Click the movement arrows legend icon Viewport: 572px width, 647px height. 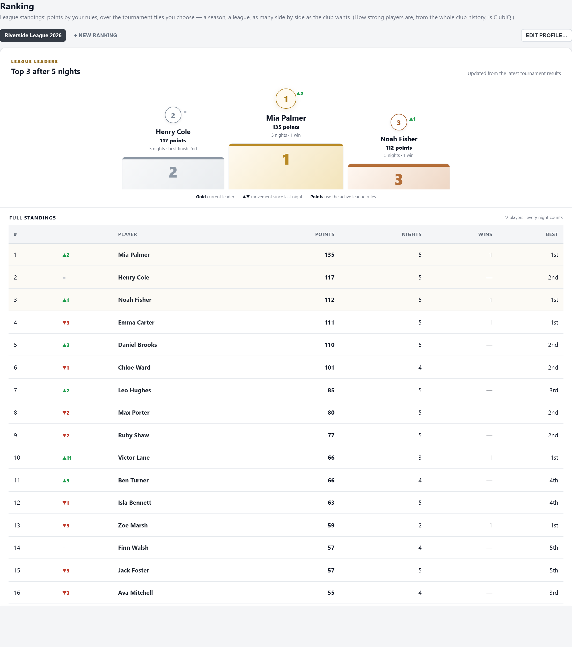pyautogui.click(x=246, y=197)
